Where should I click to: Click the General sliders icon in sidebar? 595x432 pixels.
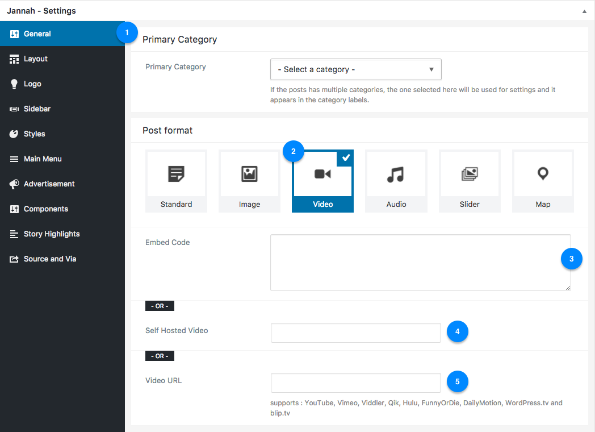coord(14,34)
